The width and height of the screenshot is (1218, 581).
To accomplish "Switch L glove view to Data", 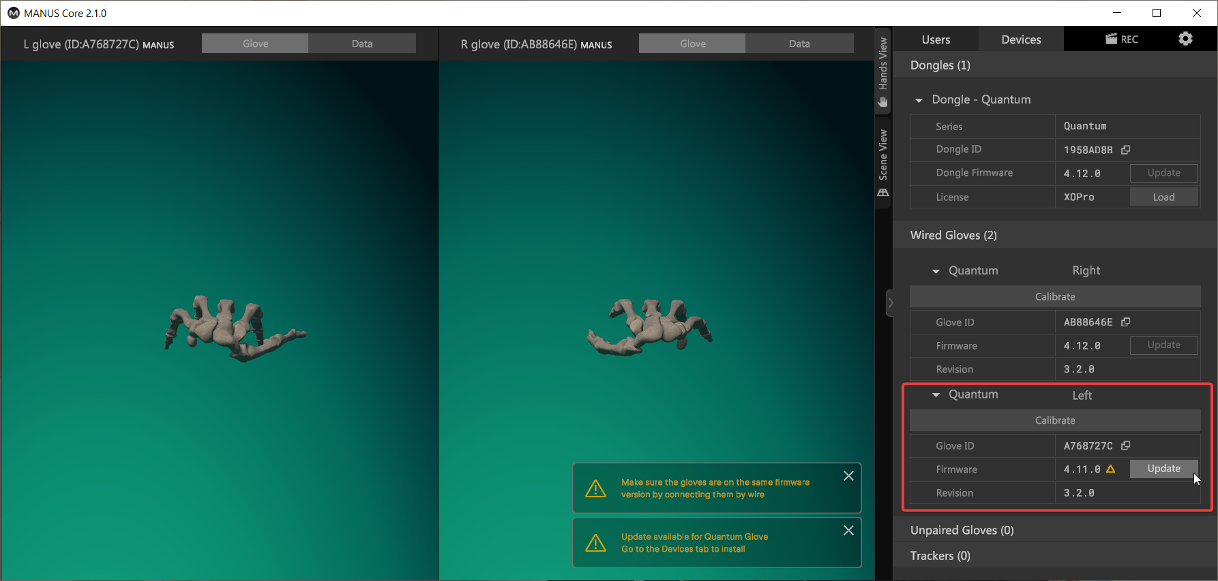I will click(361, 44).
